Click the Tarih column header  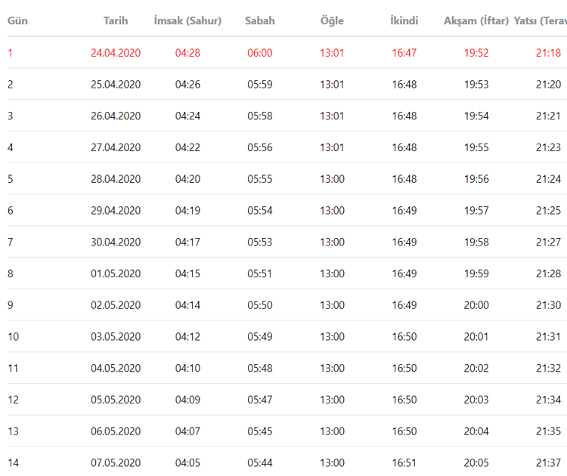(116, 21)
